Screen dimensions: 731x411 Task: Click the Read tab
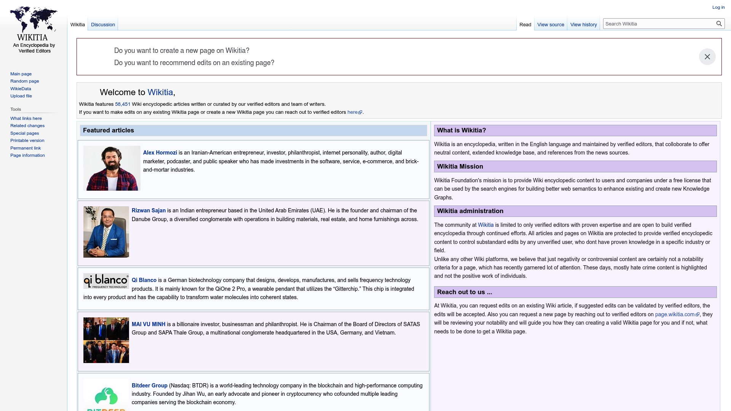[x=525, y=24]
